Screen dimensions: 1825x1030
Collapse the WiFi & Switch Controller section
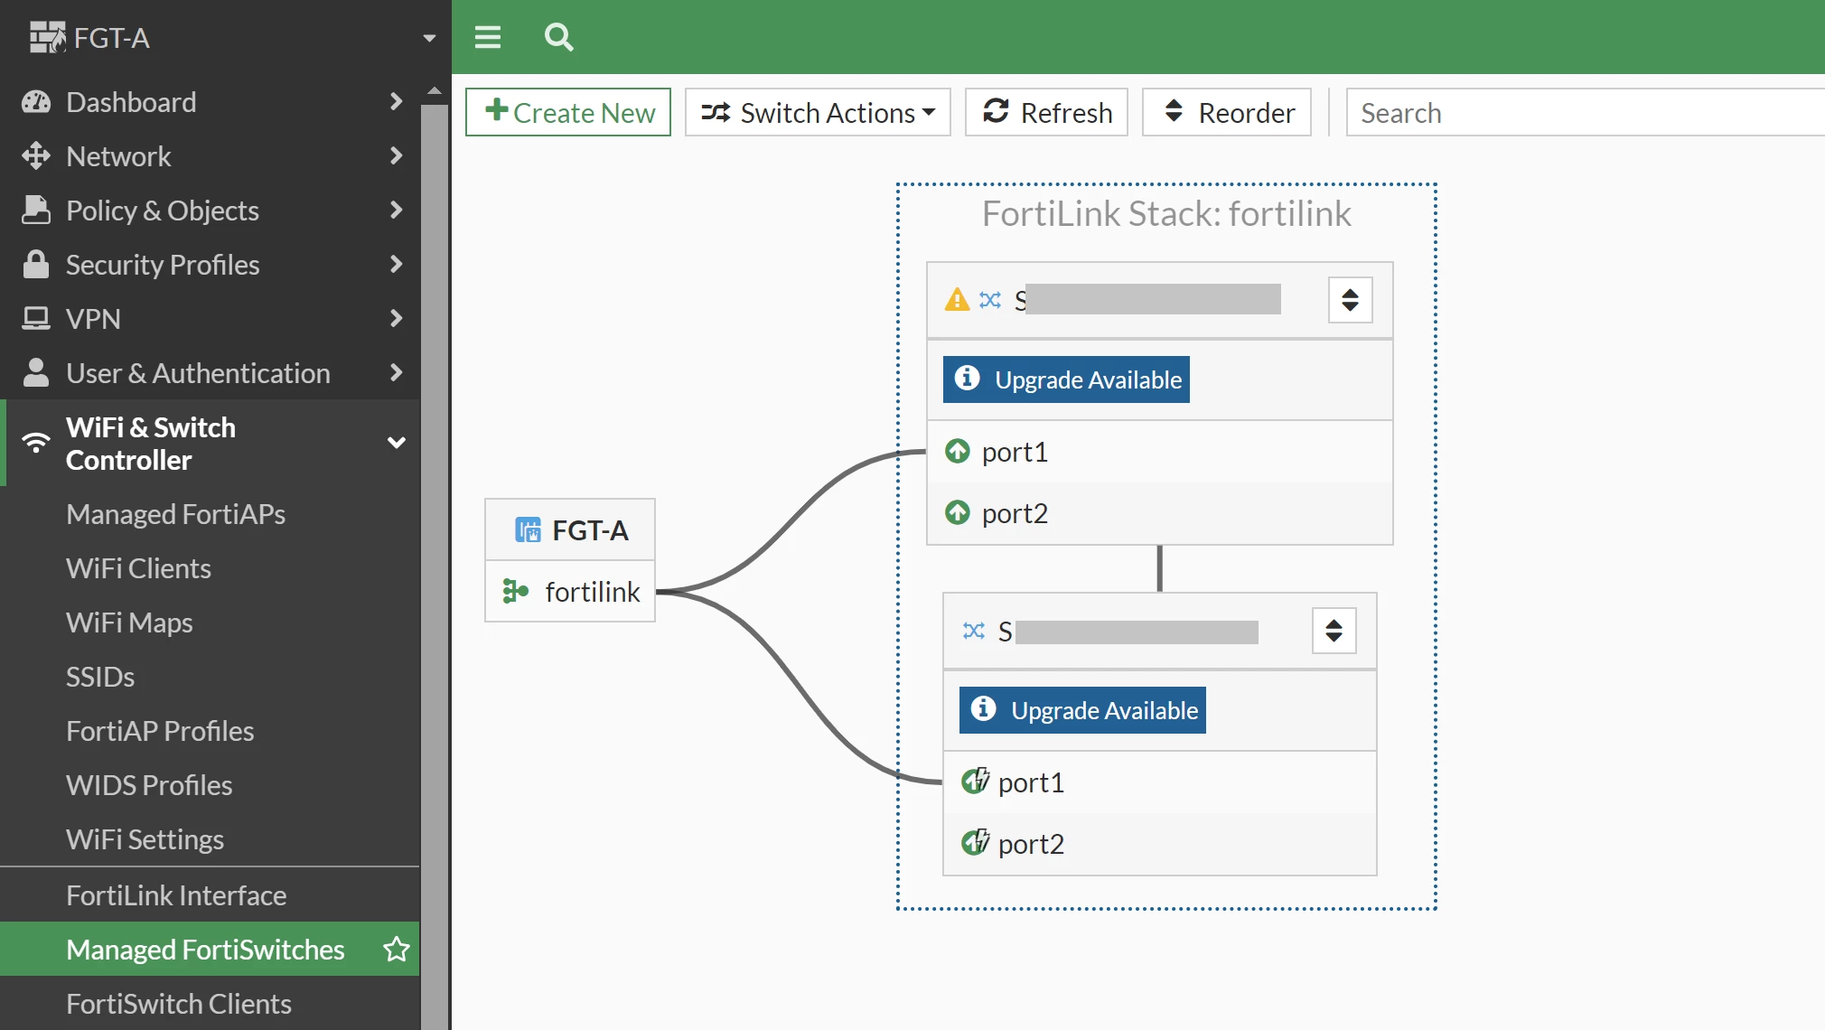click(x=396, y=443)
